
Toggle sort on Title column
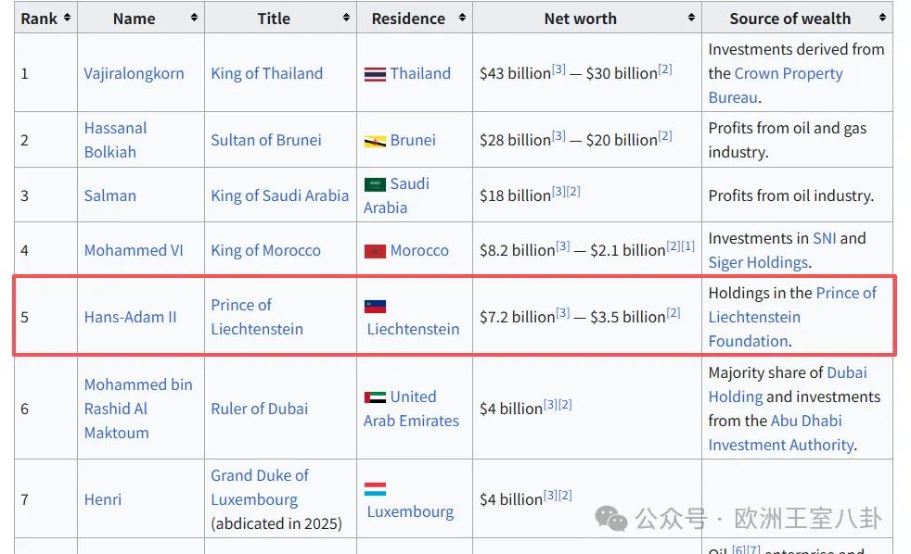346,18
